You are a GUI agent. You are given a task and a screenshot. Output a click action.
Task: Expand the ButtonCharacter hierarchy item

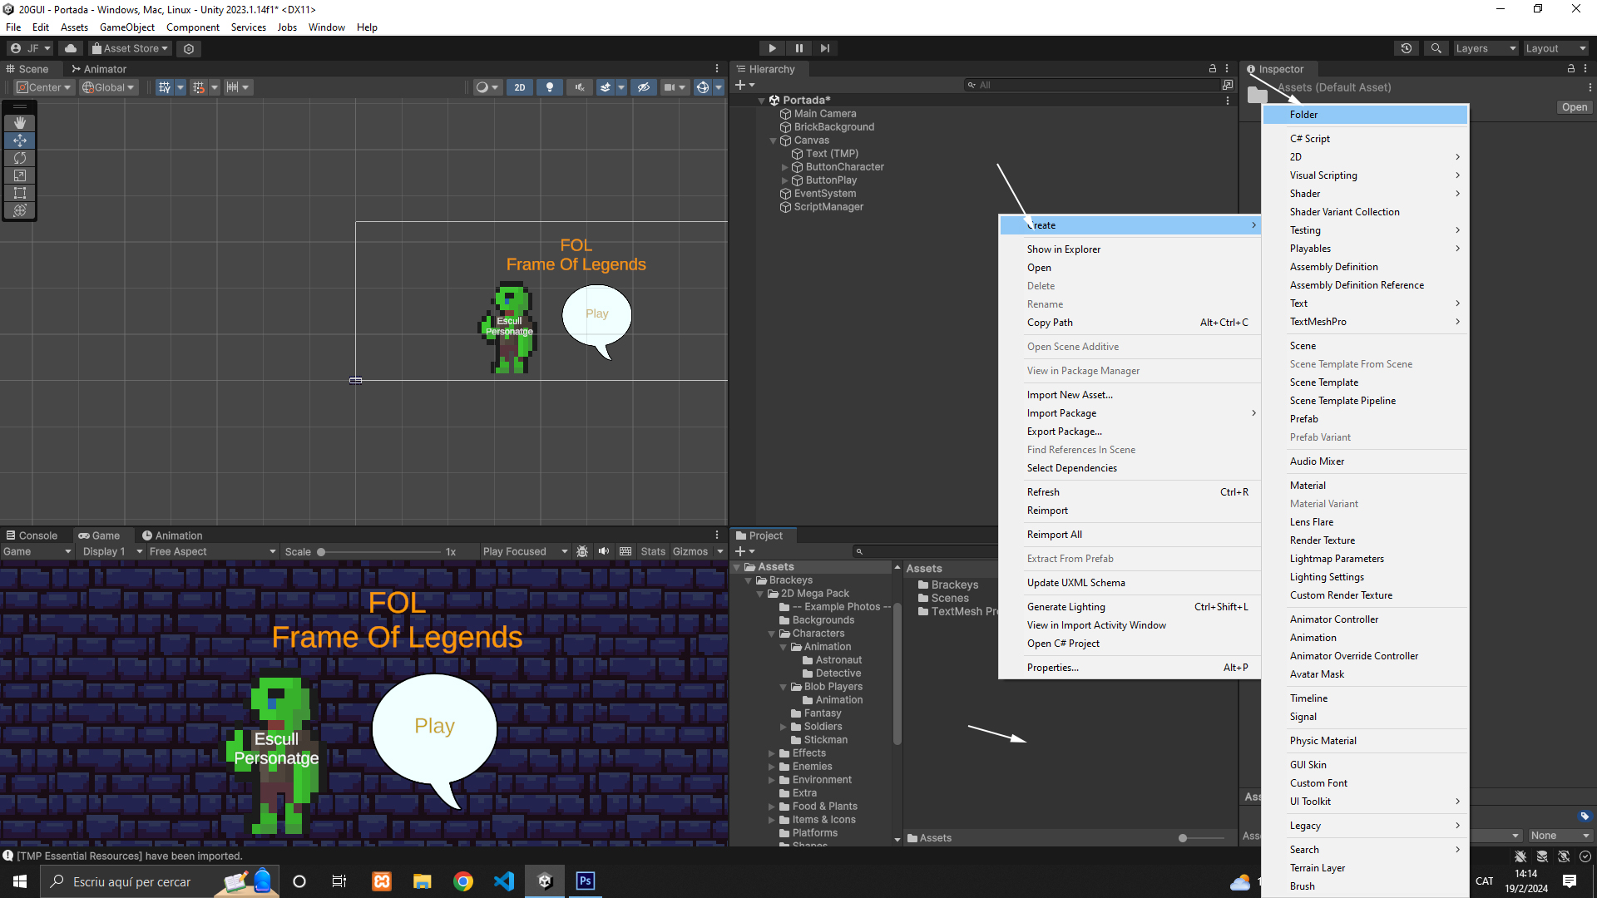pos(784,167)
